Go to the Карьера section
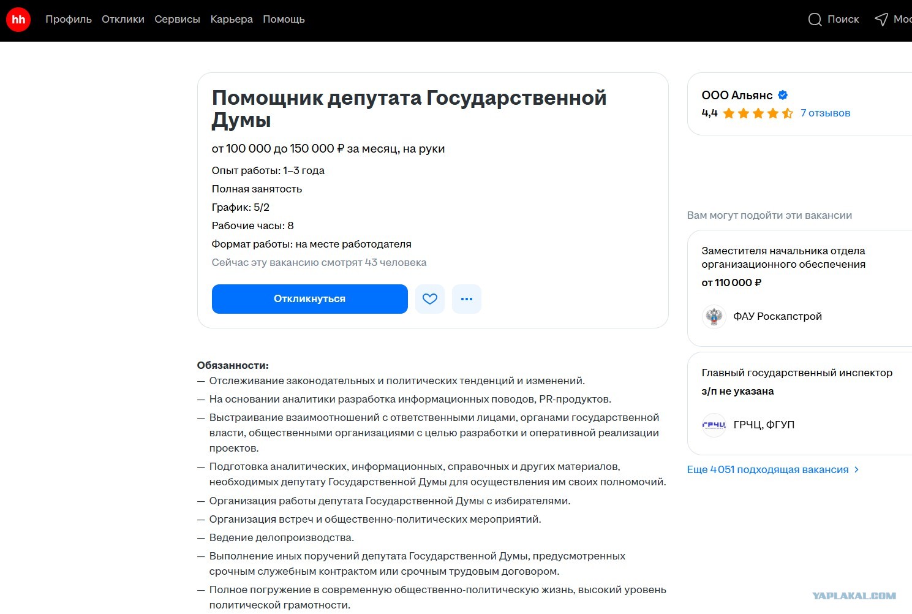This screenshot has height=614, width=912. [x=232, y=20]
